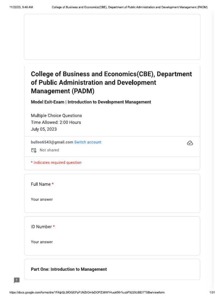224x299 pixels.
Task: Click the report problem feedback icon
Action: [x=17, y=280]
